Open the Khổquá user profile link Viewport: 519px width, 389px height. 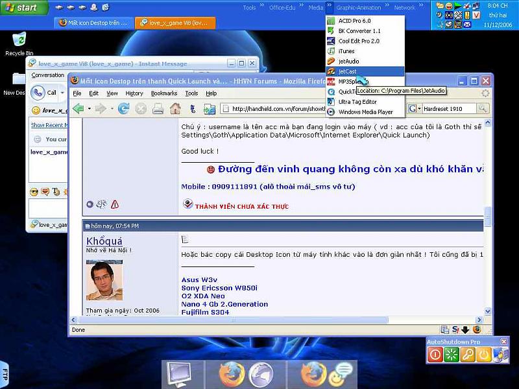click(105, 241)
